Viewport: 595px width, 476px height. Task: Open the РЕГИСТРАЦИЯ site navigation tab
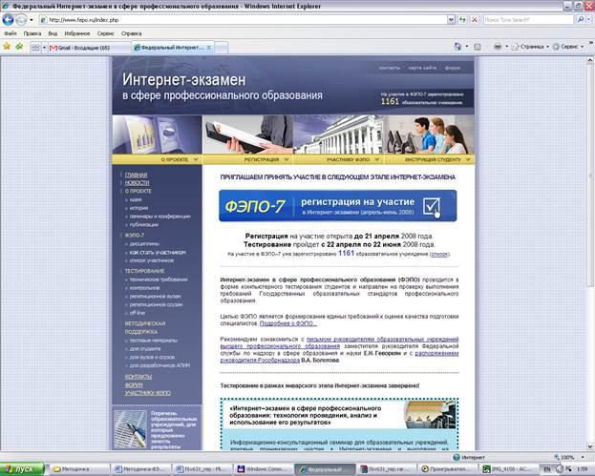tap(255, 159)
